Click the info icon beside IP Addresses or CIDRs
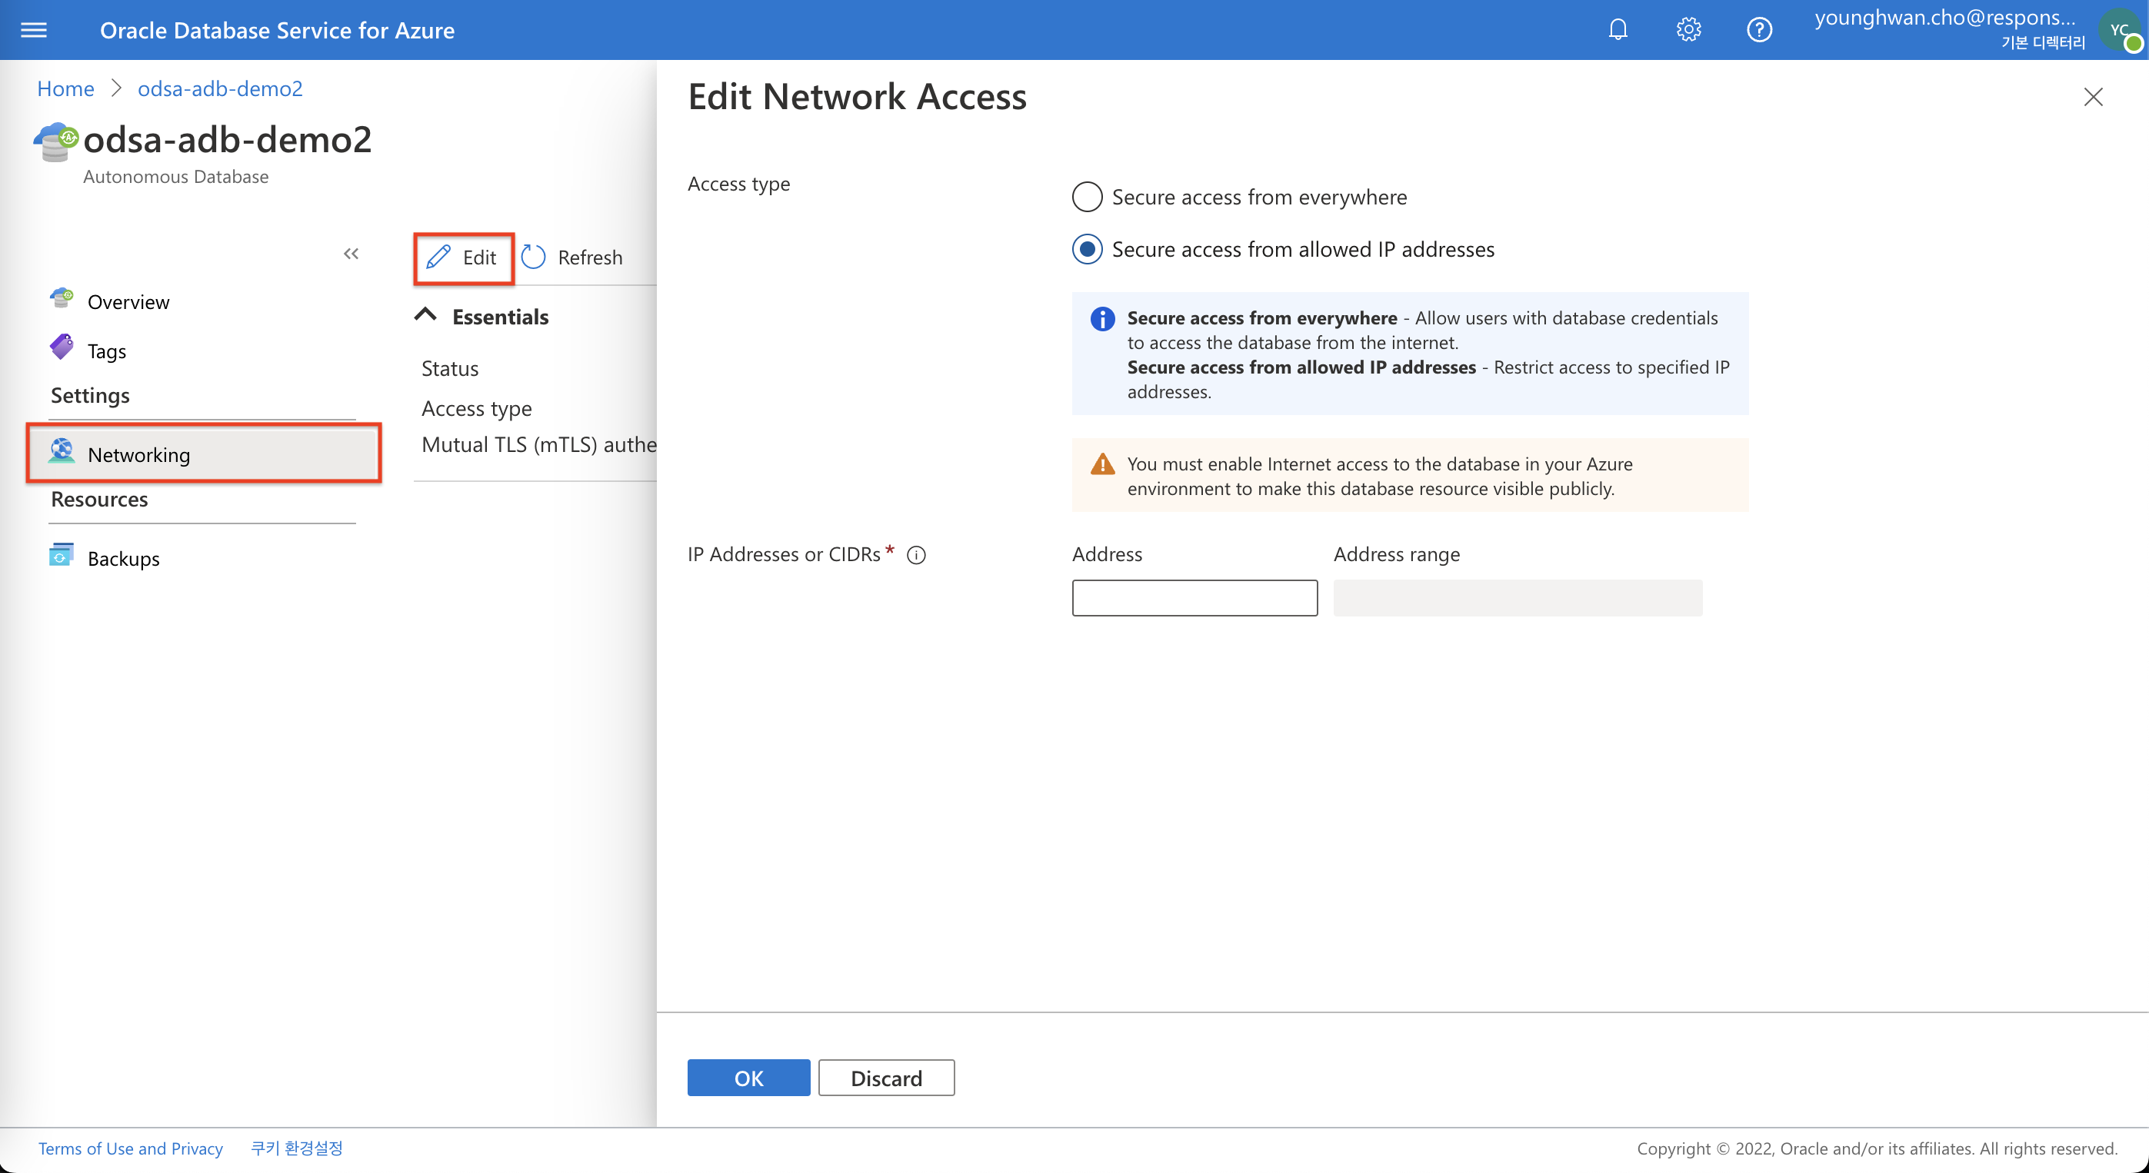 pyautogui.click(x=916, y=555)
